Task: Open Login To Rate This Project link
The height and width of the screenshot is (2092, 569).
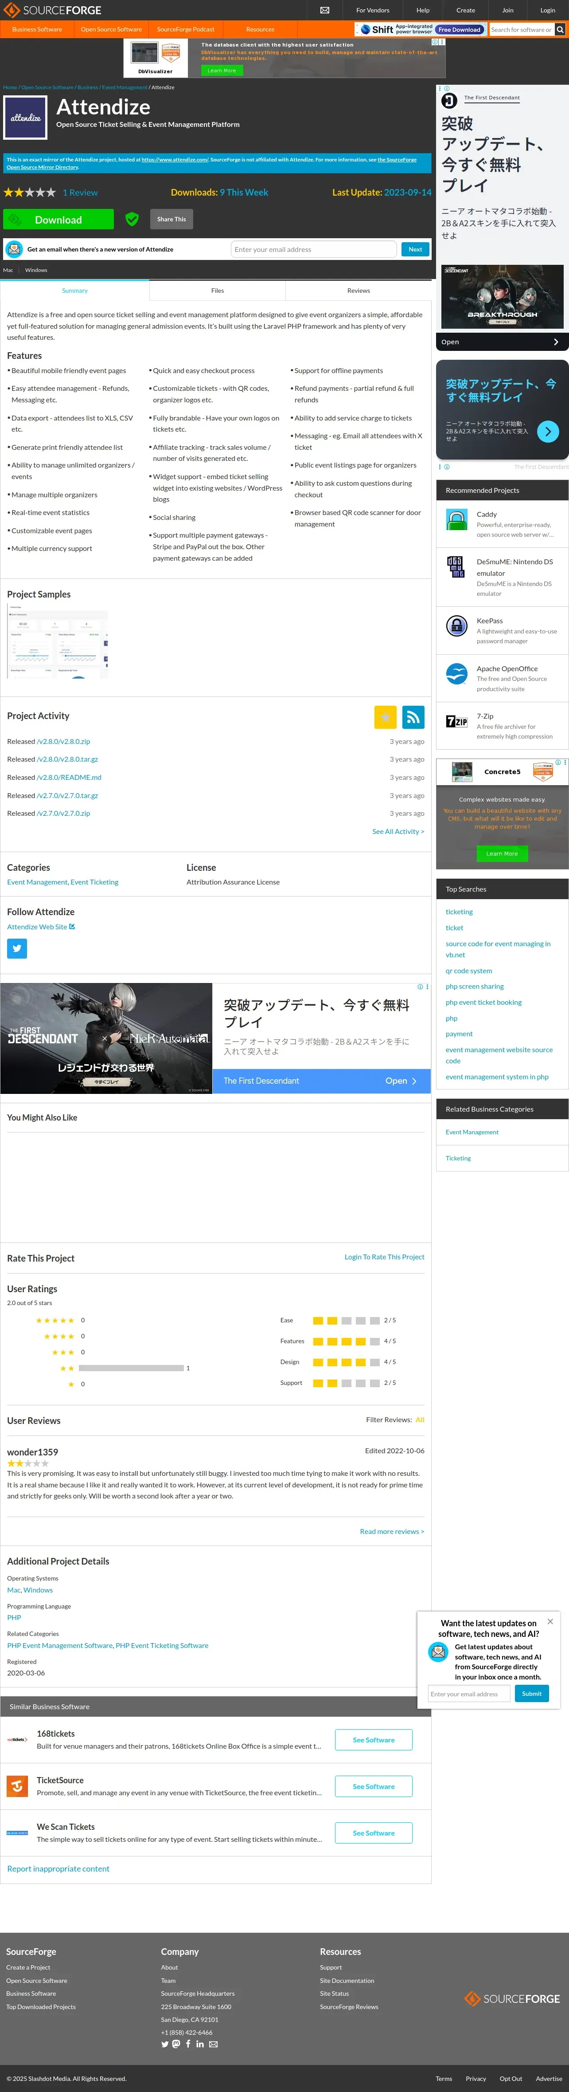Action: (x=384, y=1257)
